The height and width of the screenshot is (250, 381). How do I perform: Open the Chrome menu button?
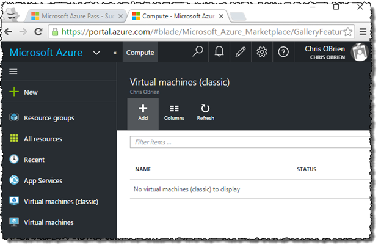pyautogui.click(x=363, y=32)
